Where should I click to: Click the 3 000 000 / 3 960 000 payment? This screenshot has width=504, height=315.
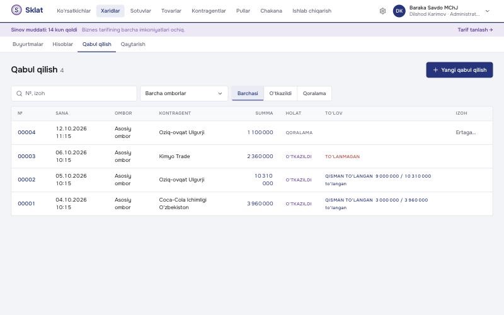401,200
